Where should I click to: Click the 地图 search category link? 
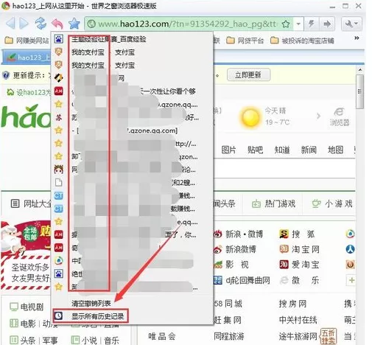[x=335, y=150]
